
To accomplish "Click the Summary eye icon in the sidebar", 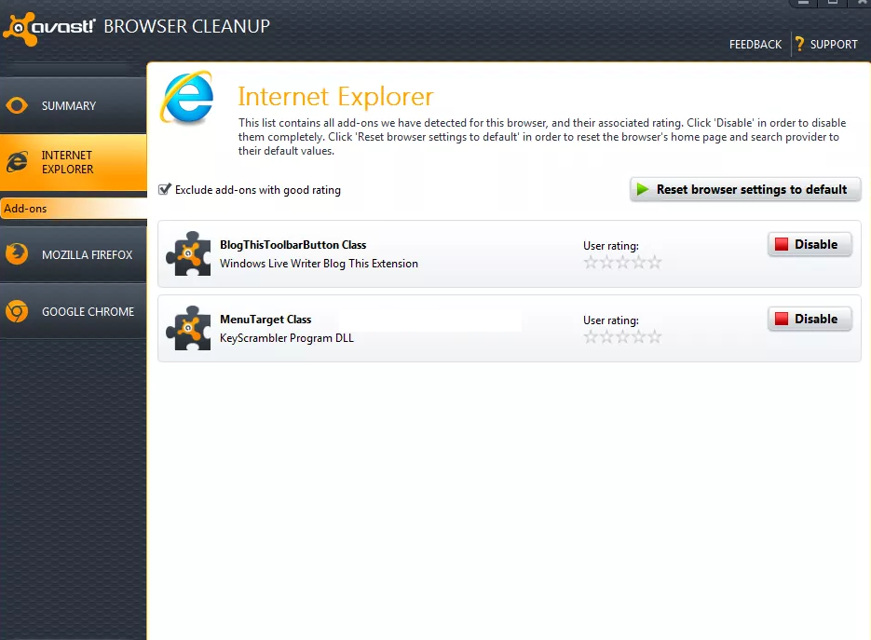I will pyautogui.click(x=18, y=106).
